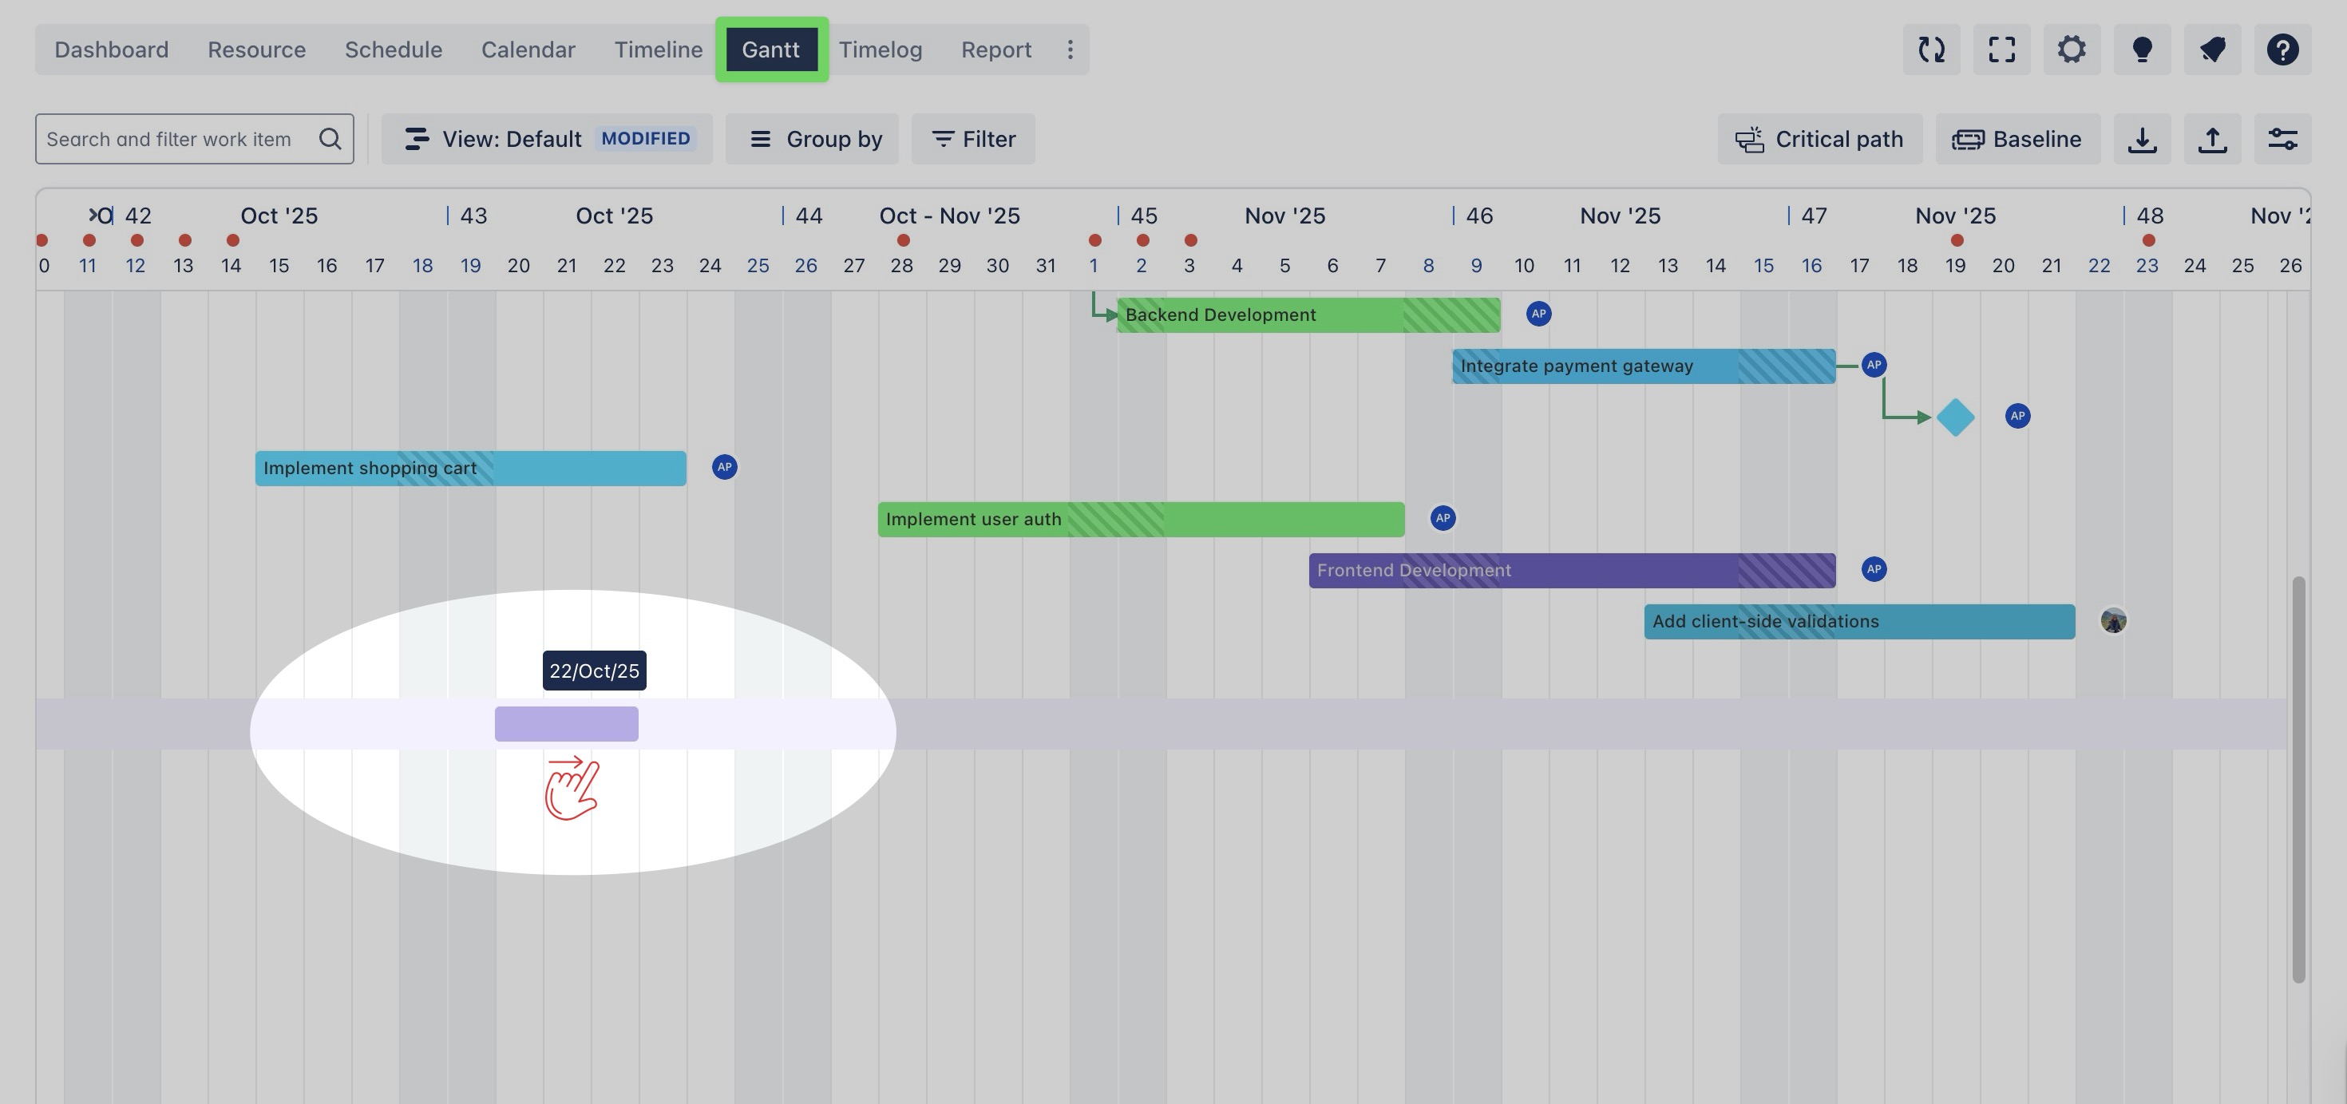Screen dimensions: 2347x1104
Task: Switch to the Resource tab
Action: point(256,49)
